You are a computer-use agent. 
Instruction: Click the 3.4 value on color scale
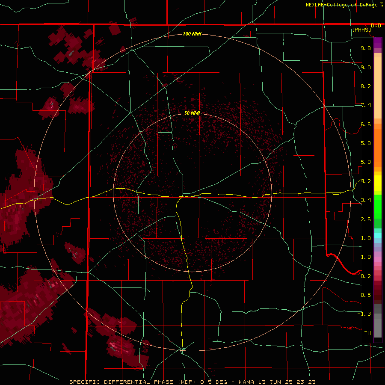[366, 200]
